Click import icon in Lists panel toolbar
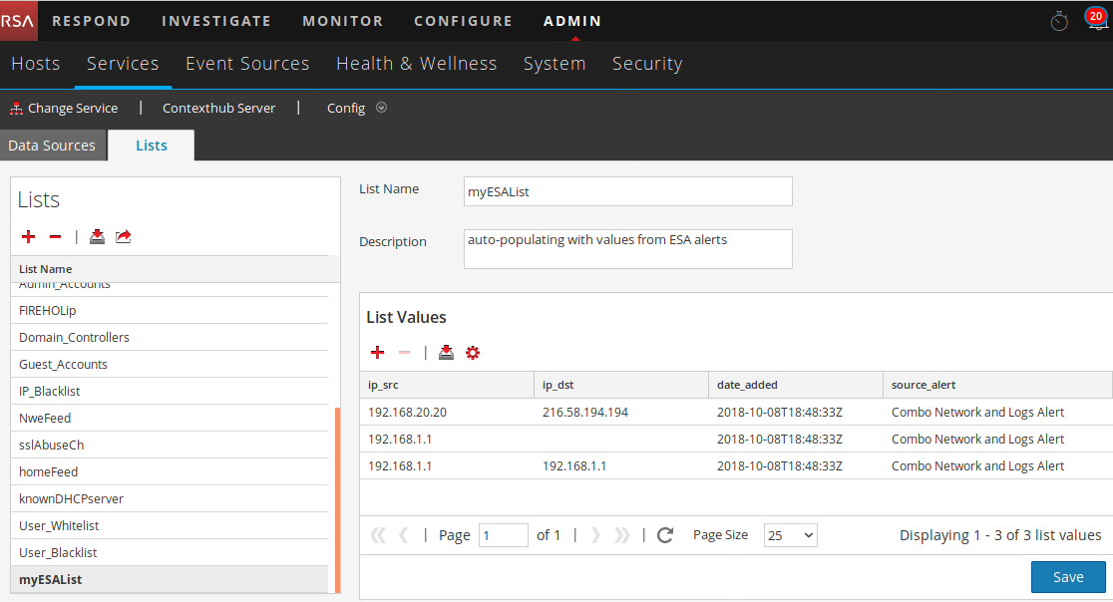The width and height of the screenshot is (1113, 602). point(97,237)
